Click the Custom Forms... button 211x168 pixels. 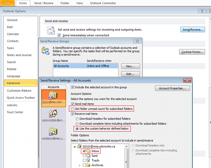pyautogui.click(x=192, y=52)
